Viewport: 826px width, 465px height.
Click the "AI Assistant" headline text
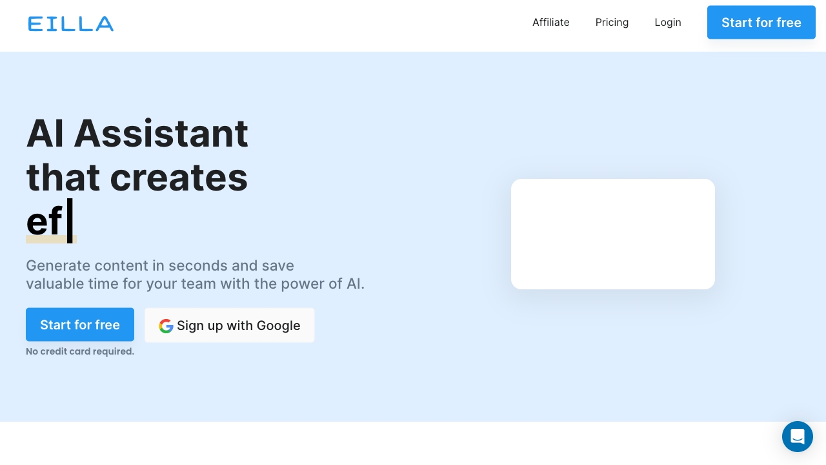tap(137, 133)
